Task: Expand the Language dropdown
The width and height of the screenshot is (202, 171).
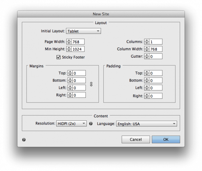Action: pos(146,124)
